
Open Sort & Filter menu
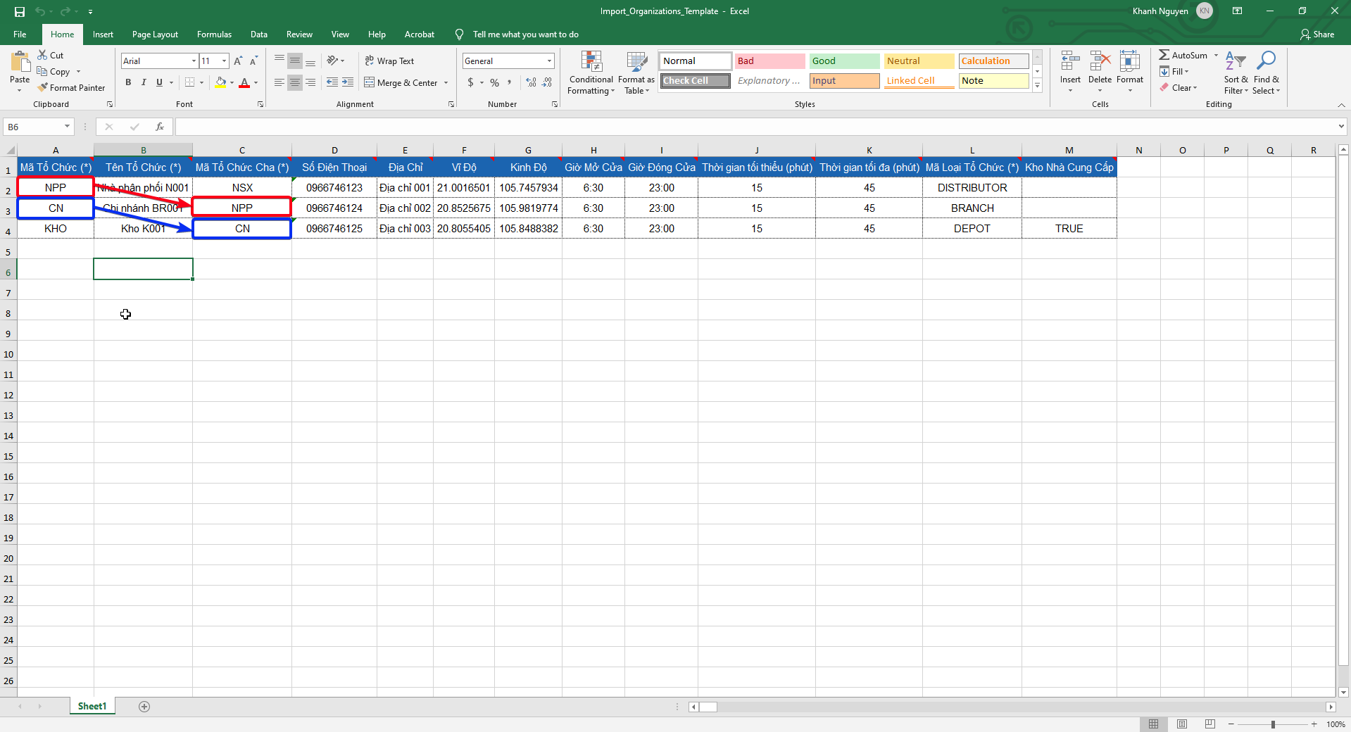pyautogui.click(x=1236, y=72)
